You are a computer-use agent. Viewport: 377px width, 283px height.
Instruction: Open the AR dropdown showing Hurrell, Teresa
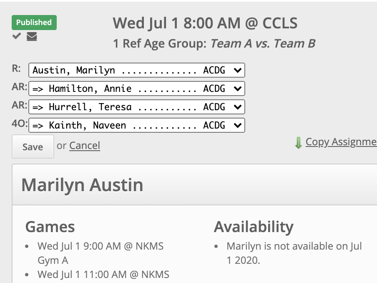pyautogui.click(x=136, y=106)
